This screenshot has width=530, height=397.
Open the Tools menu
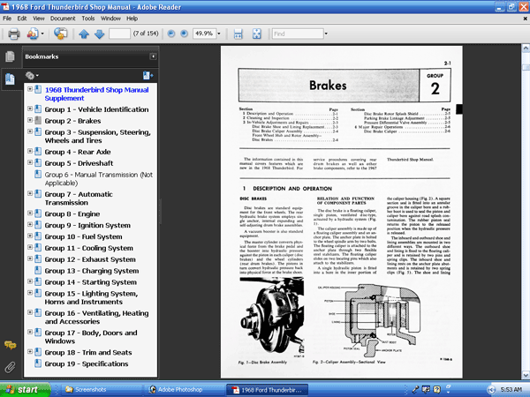87,19
